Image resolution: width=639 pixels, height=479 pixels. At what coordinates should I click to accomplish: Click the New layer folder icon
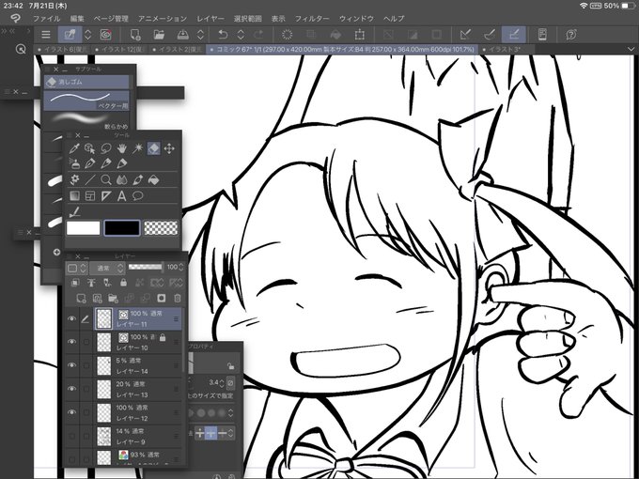pos(113,298)
